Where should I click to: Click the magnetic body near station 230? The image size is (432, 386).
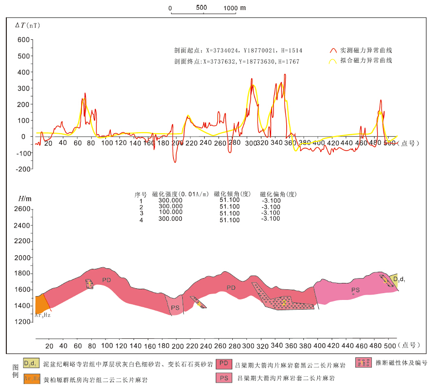[198, 302]
